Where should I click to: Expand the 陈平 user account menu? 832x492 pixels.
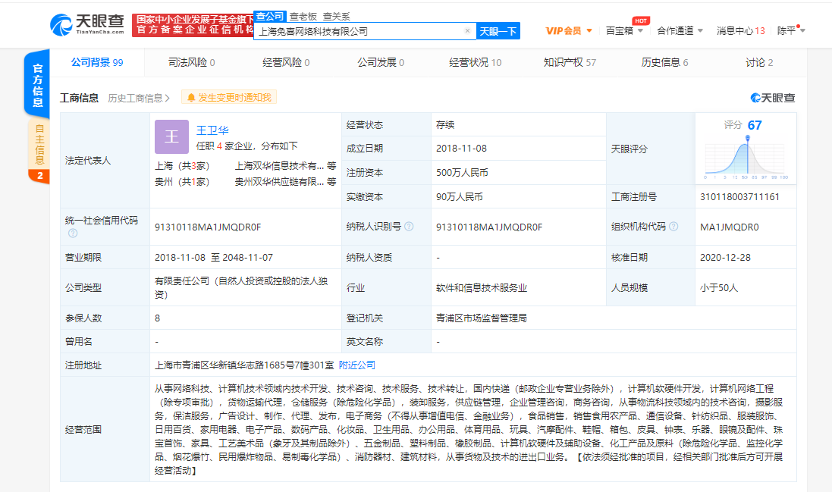click(x=791, y=31)
